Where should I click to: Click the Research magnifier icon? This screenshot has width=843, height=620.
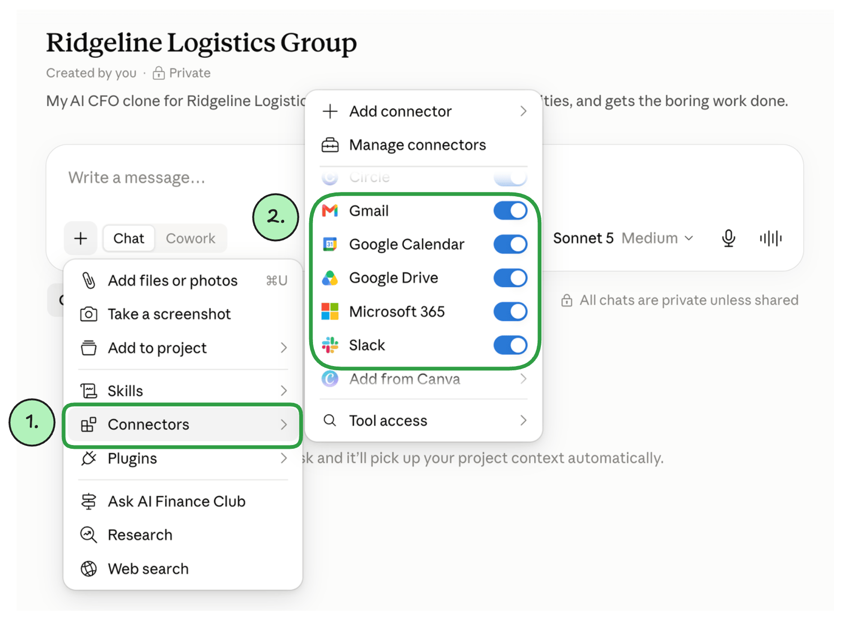88,535
